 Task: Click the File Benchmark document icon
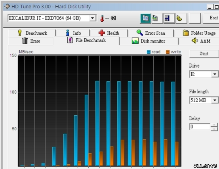70,40
